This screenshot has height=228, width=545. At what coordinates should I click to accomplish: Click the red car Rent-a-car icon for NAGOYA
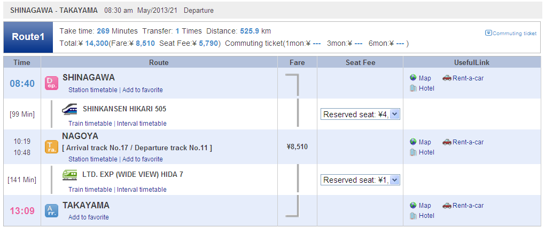[447, 142]
